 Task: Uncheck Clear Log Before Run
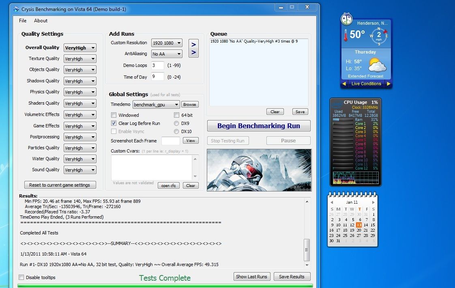(x=114, y=123)
